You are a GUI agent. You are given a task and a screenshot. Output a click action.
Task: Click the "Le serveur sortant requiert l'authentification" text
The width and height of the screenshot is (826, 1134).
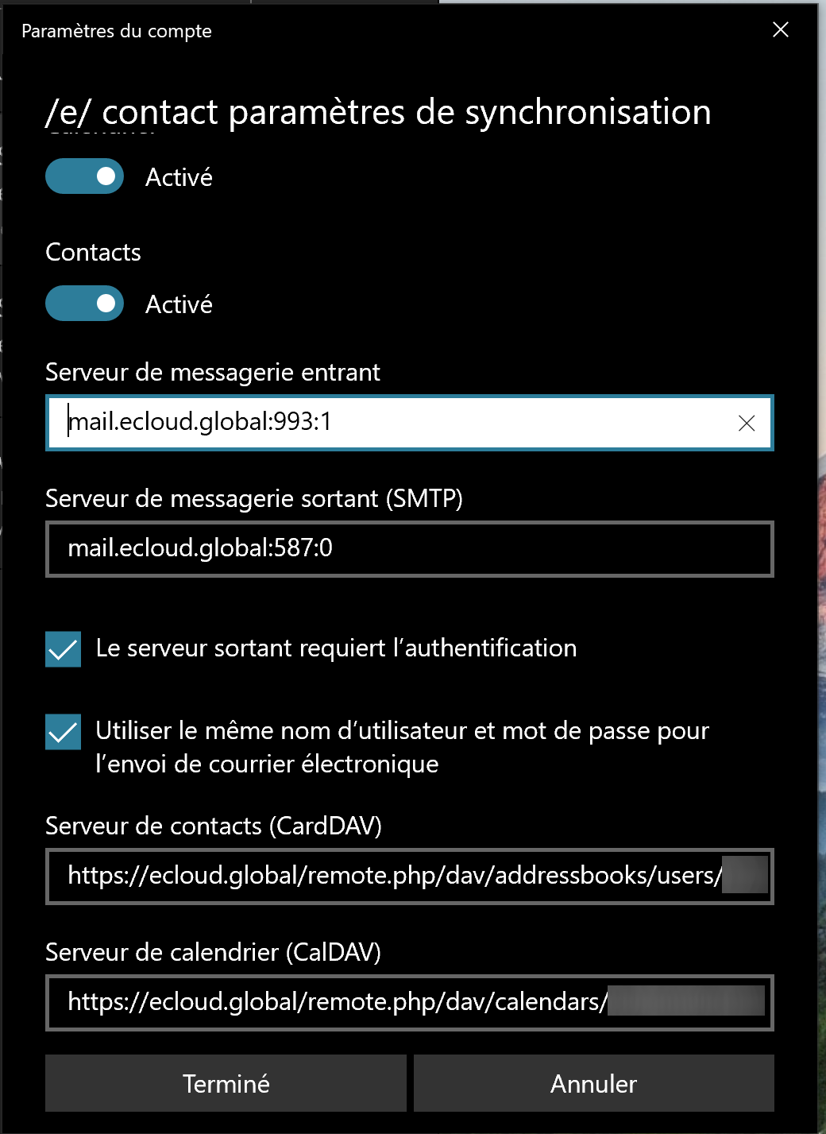coord(336,648)
